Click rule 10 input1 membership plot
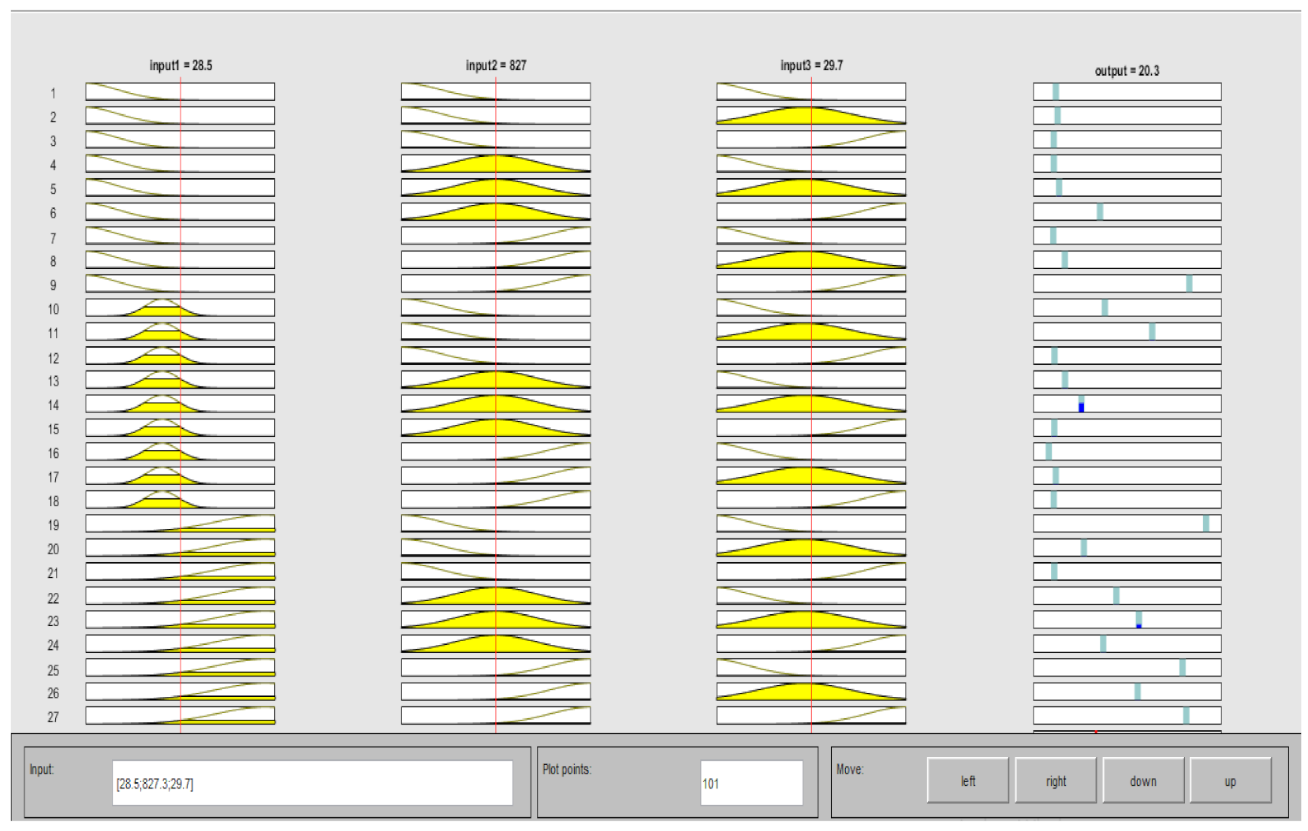This screenshot has width=1308, height=831. coord(181,307)
